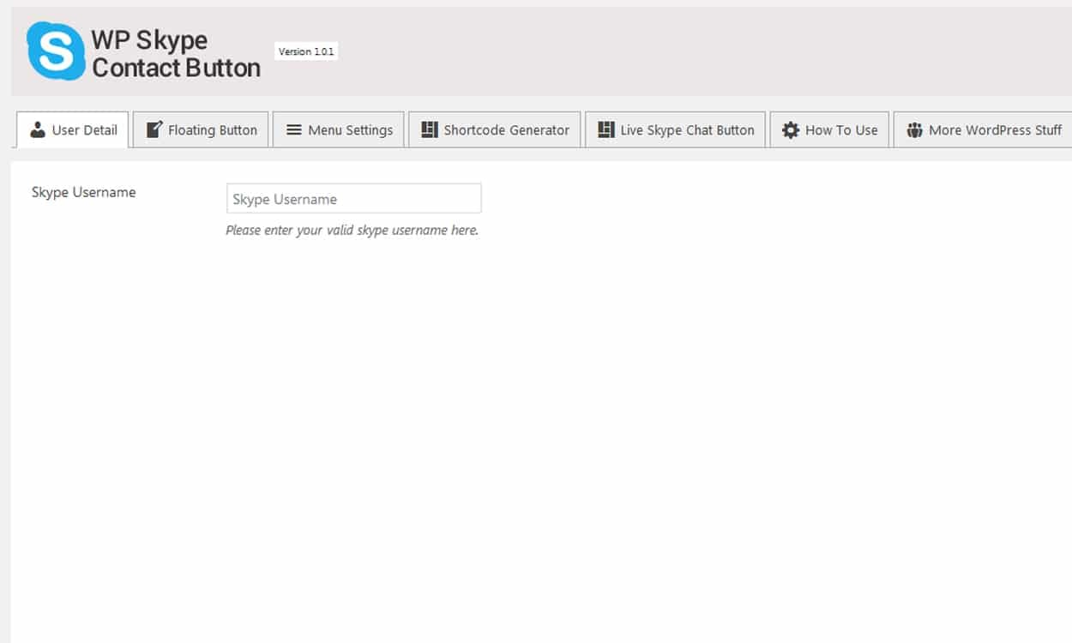Open the Menu Settings tab

[338, 129]
